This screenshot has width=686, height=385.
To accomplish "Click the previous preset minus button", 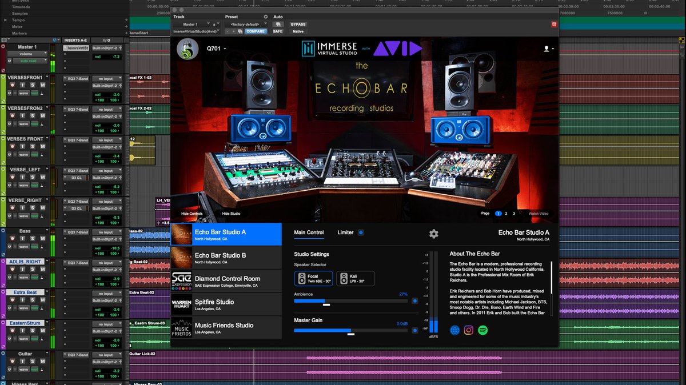I will coord(228,31).
